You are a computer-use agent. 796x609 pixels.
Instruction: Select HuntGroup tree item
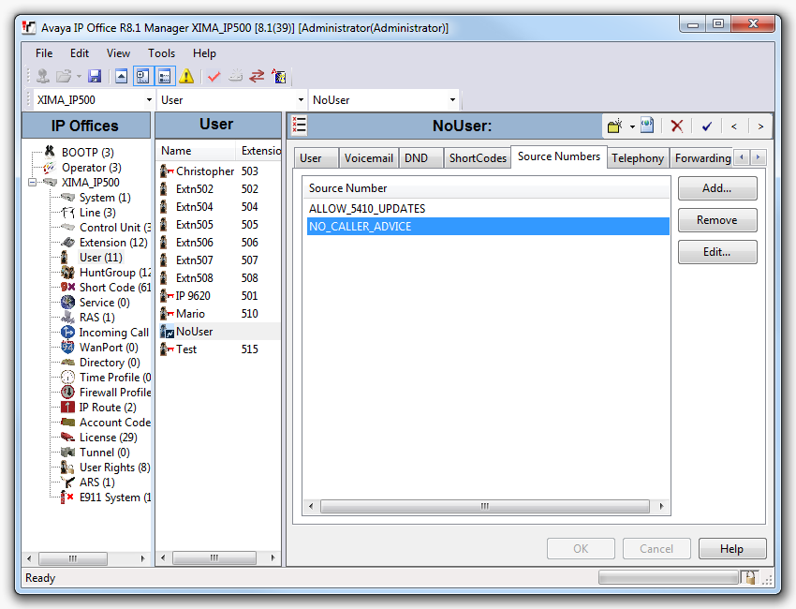[115, 273]
